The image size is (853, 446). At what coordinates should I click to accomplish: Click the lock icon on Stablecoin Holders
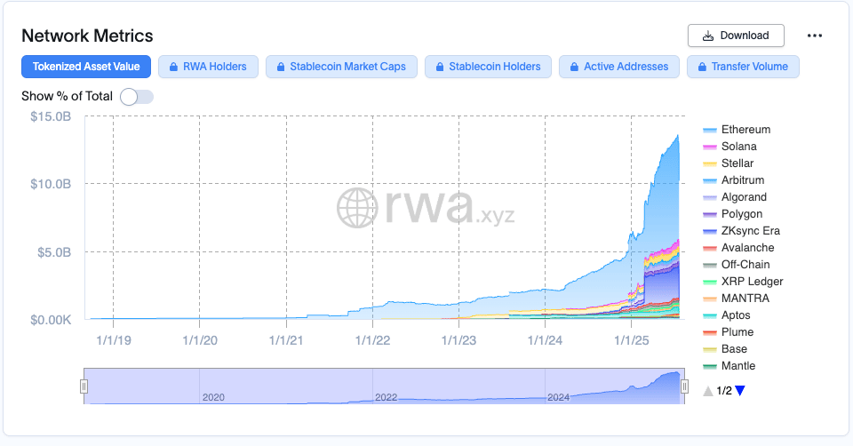[440, 67]
